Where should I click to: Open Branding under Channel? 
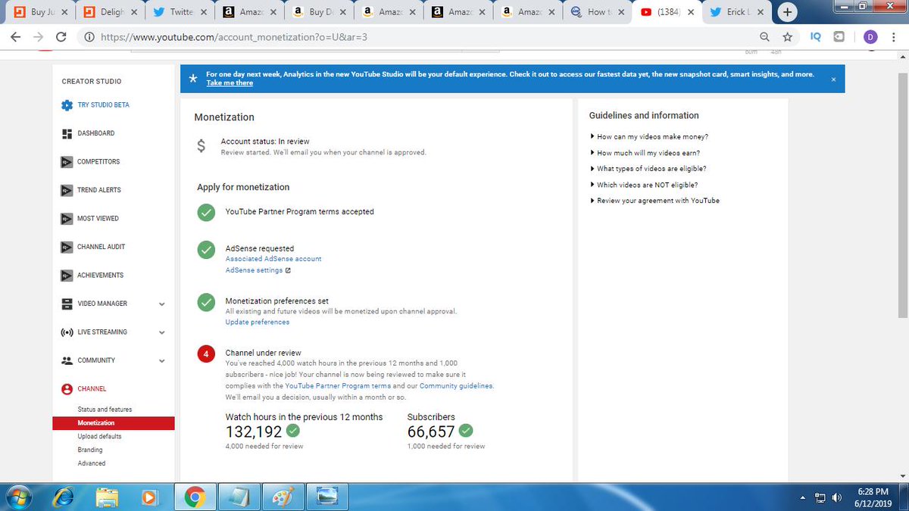(x=90, y=450)
